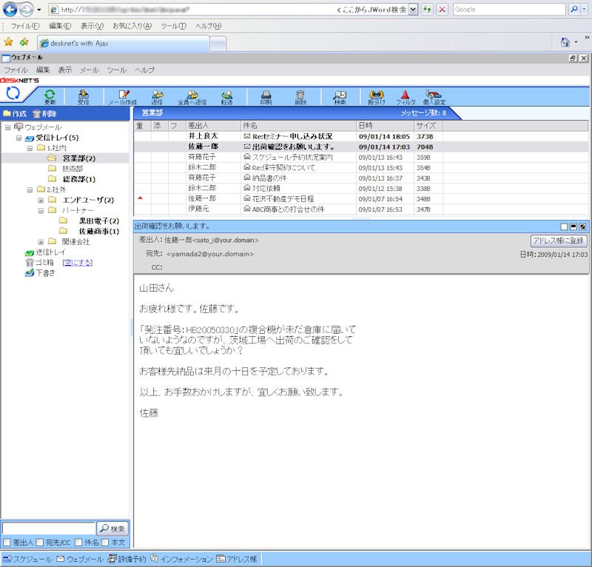The height and width of the screenshot is (567, 592).
Task: Click the desknet's circular logo icon
Action: [x=13, y=93]
